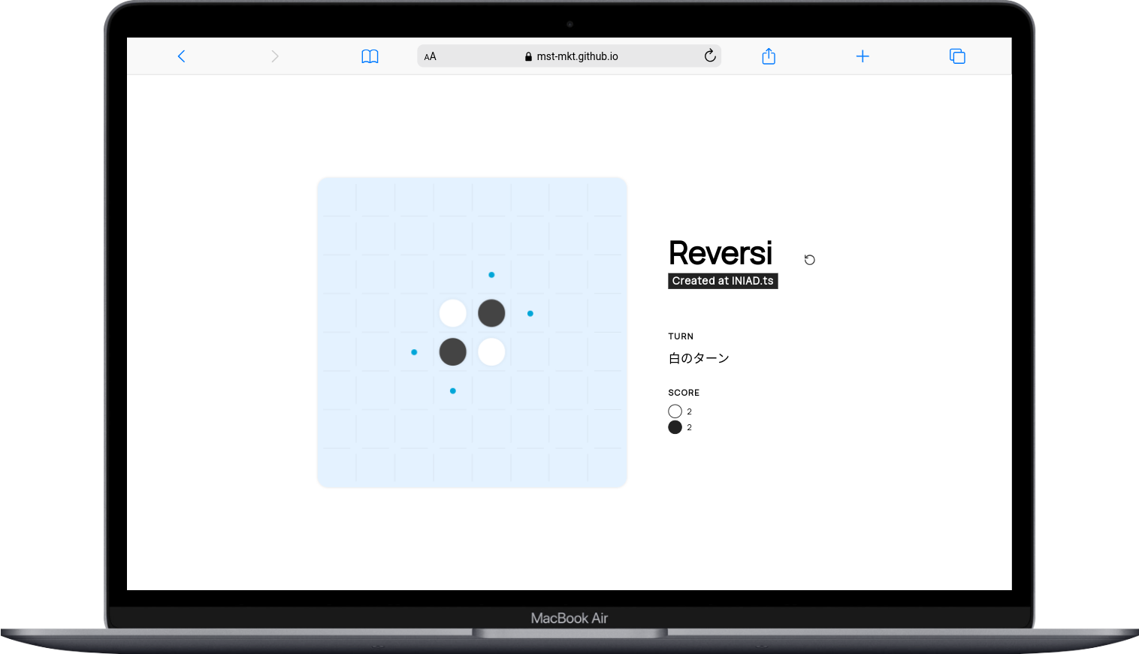Click the upper-left white piece on board

pyautogui.click(x=453, y=313)
